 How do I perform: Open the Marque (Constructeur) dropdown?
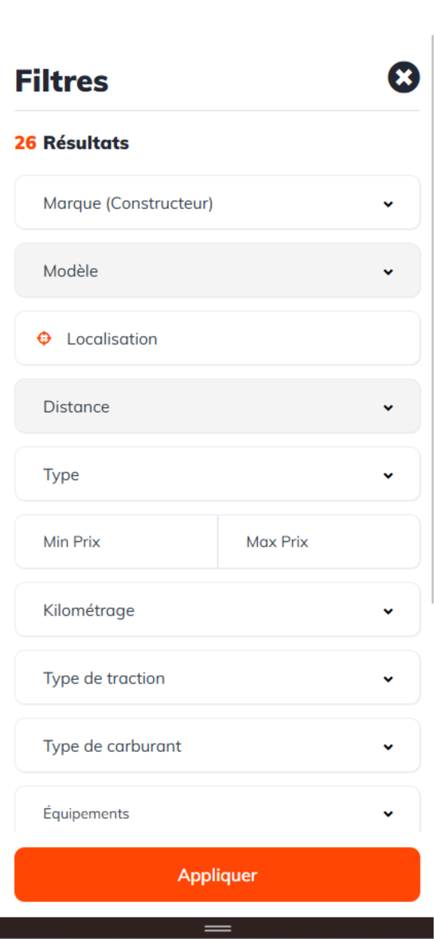tap(217, 203)
